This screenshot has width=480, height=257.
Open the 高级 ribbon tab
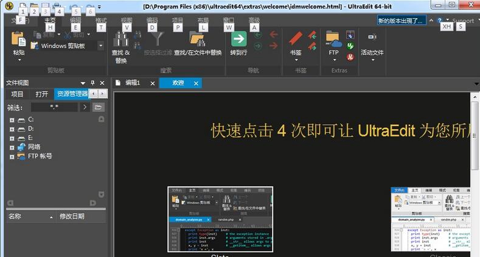254,20
